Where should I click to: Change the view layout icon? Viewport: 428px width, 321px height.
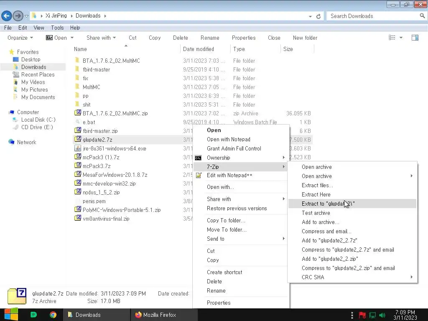[x=392, y=38]
